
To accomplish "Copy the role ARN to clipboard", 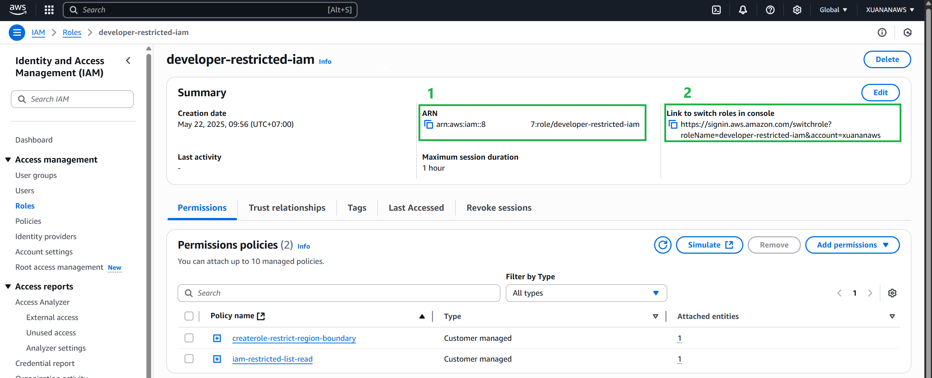I will pyautogui.click(x=429, y=125).
